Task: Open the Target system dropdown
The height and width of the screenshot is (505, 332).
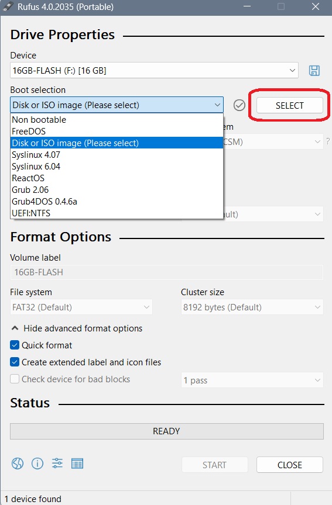Action: point(273,141)
